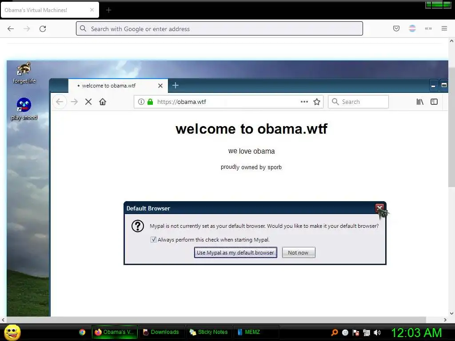Open the Pocket icon in outer toolbar
455x341 pixels.
(x=396, y=28)
